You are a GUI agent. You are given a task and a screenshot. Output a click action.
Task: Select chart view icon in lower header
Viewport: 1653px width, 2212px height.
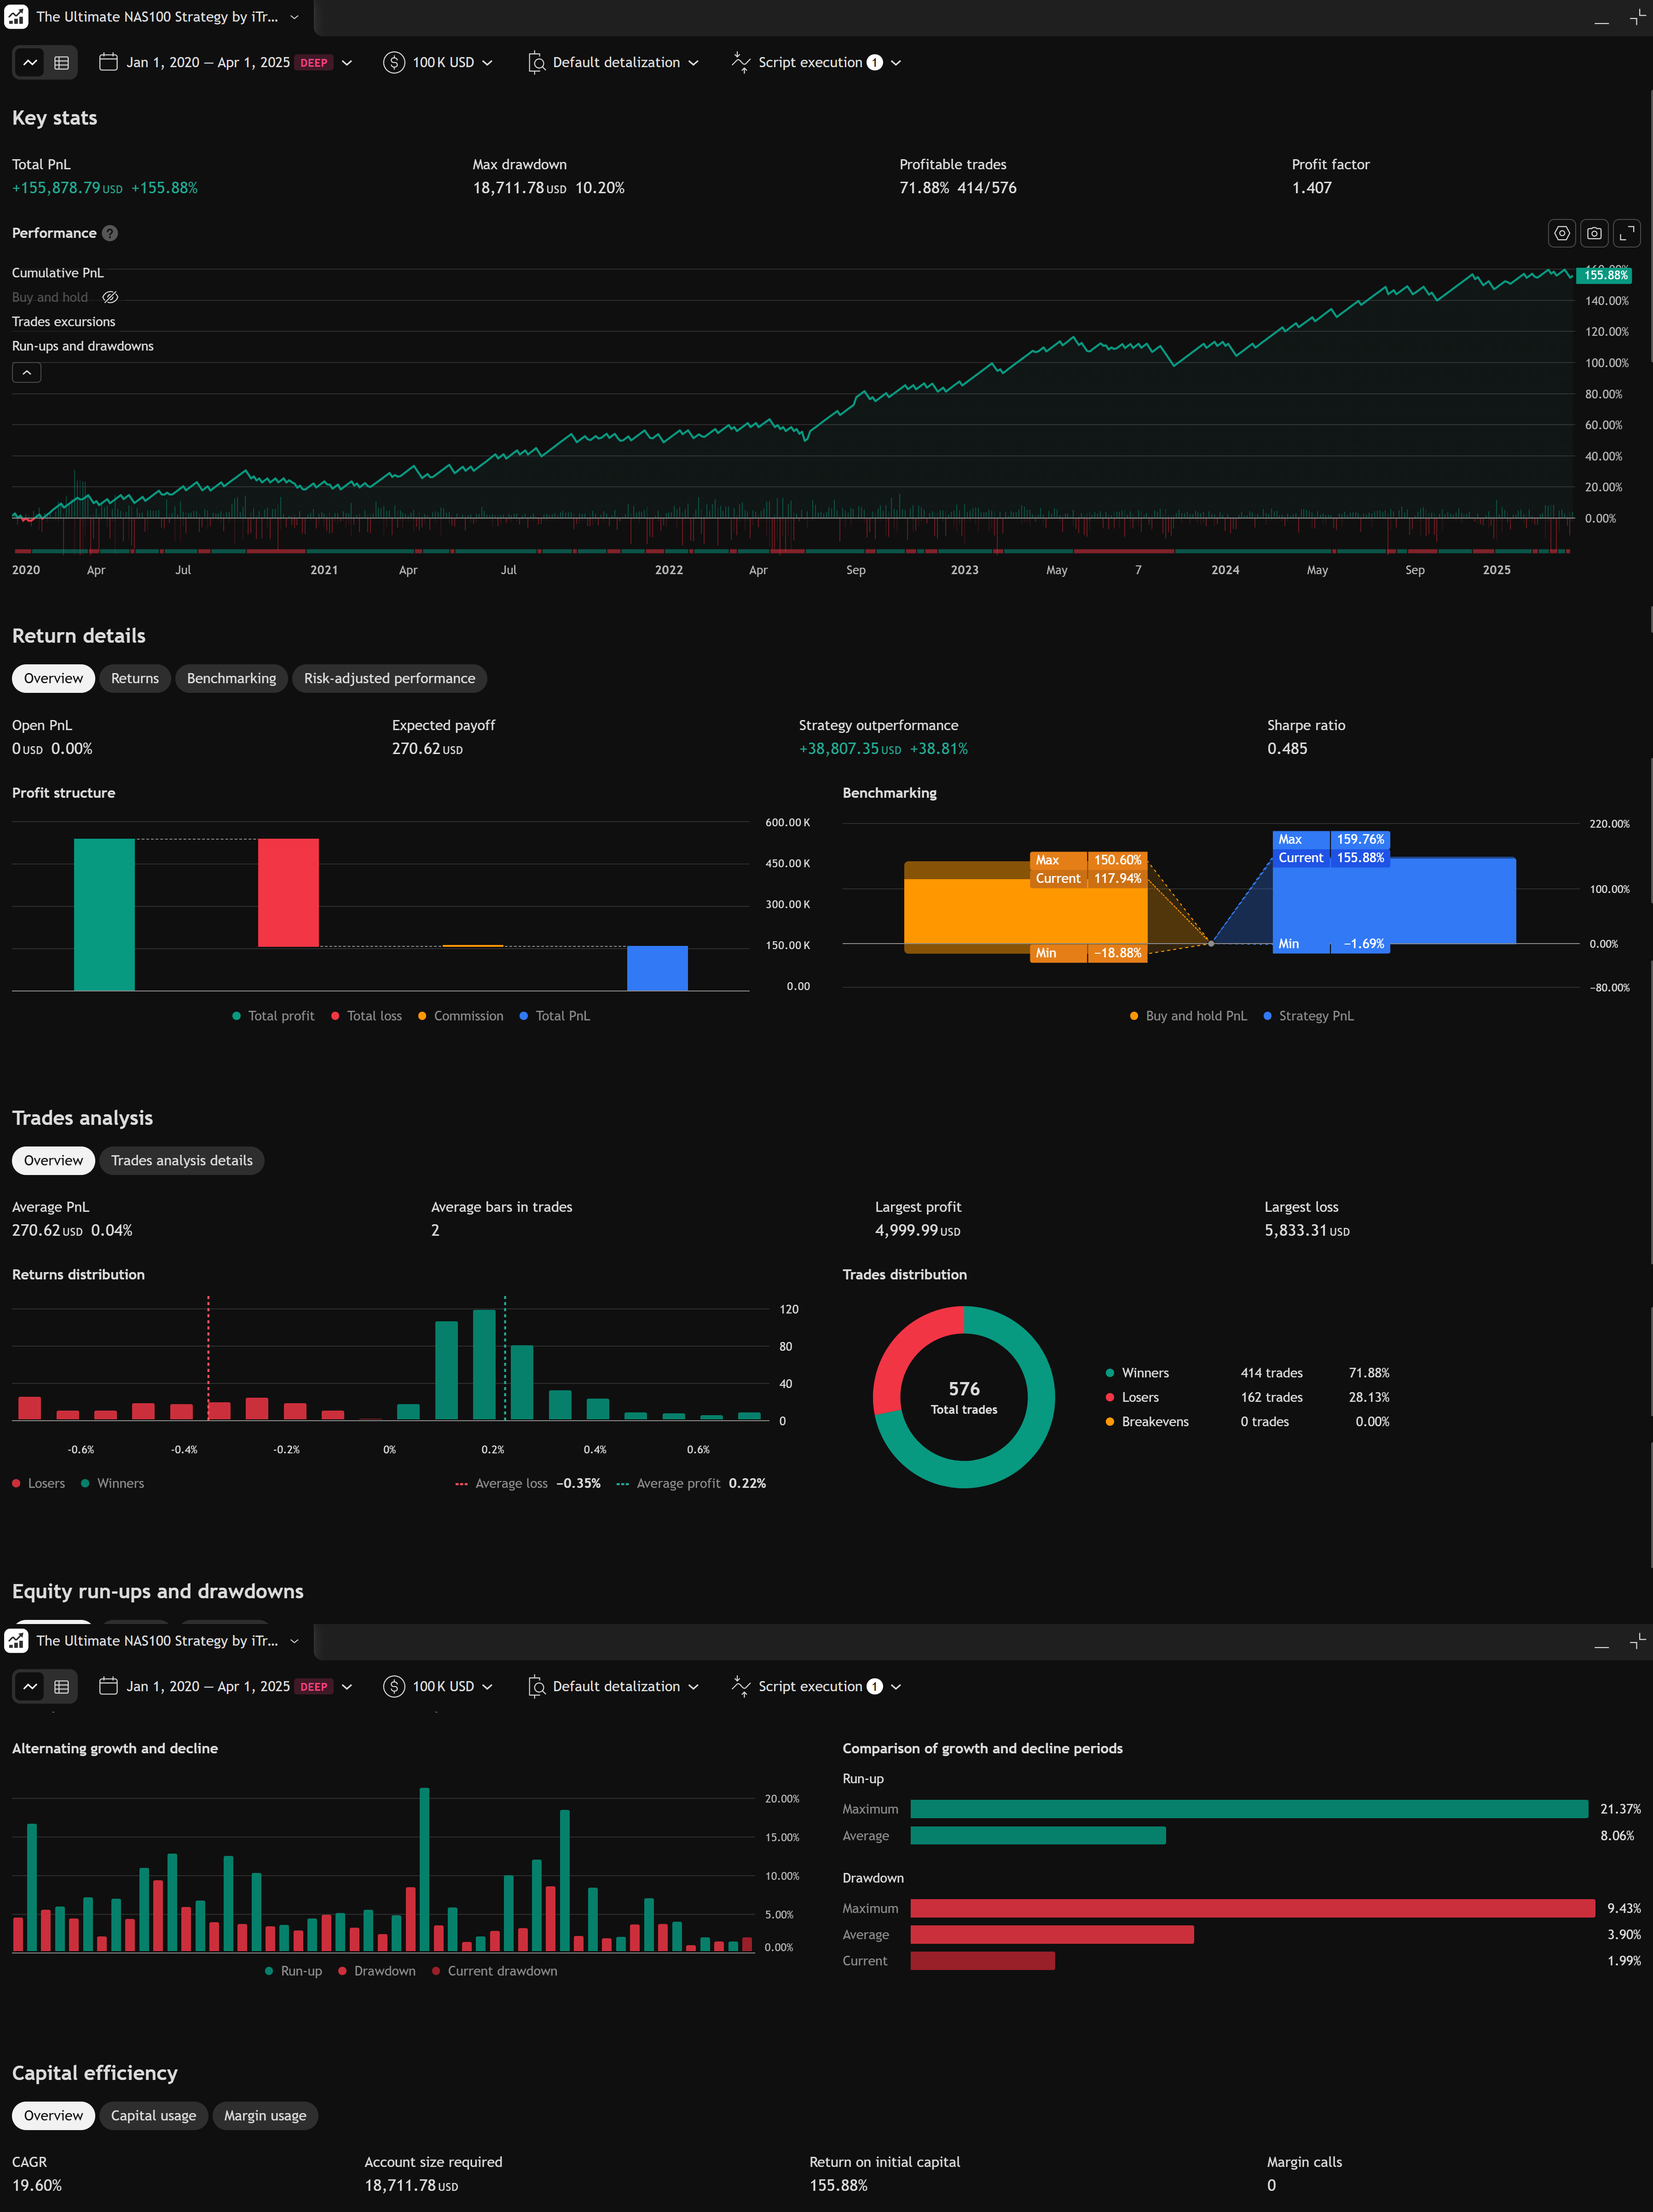pyautogui.click(x=31, y=1686)
